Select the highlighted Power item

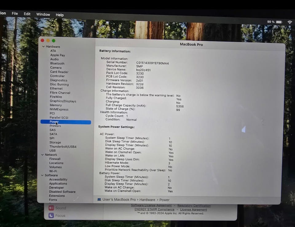66,122
